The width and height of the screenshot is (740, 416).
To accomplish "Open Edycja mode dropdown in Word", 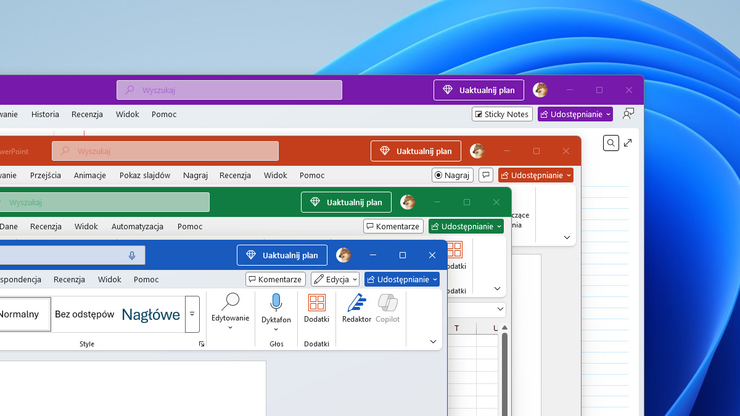I will [x=335, y=279].
